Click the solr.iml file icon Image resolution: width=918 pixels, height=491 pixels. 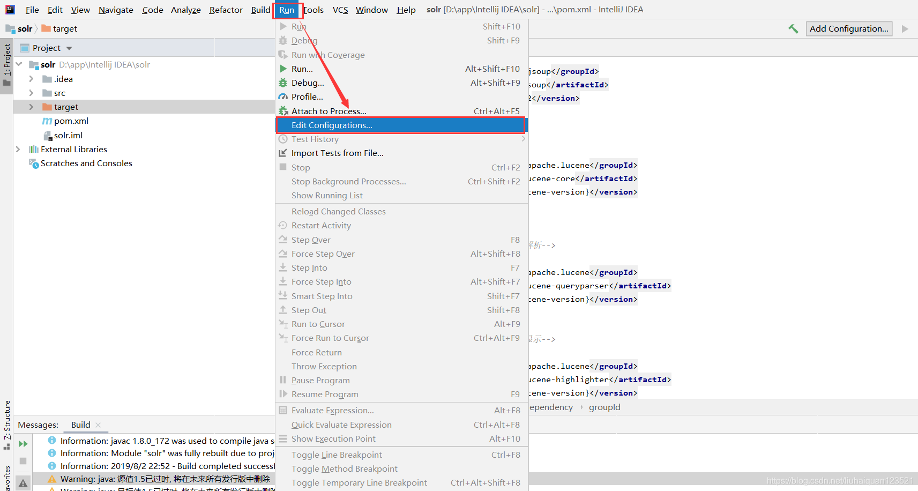tap(47, 136)
